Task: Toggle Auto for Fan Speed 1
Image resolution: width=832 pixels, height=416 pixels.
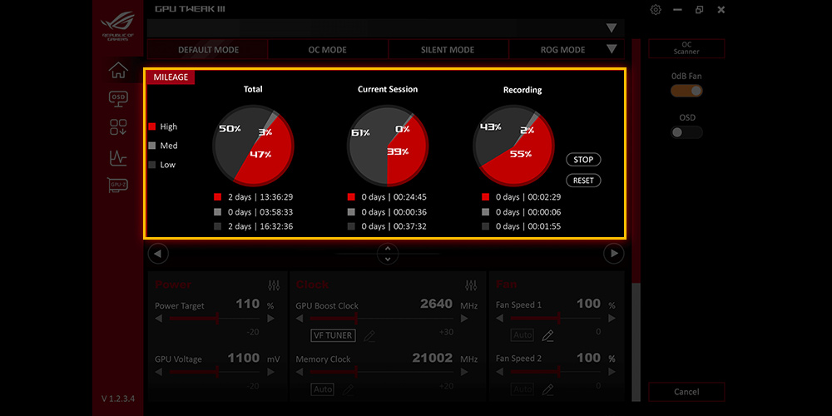Action: (x=522, y=335)
